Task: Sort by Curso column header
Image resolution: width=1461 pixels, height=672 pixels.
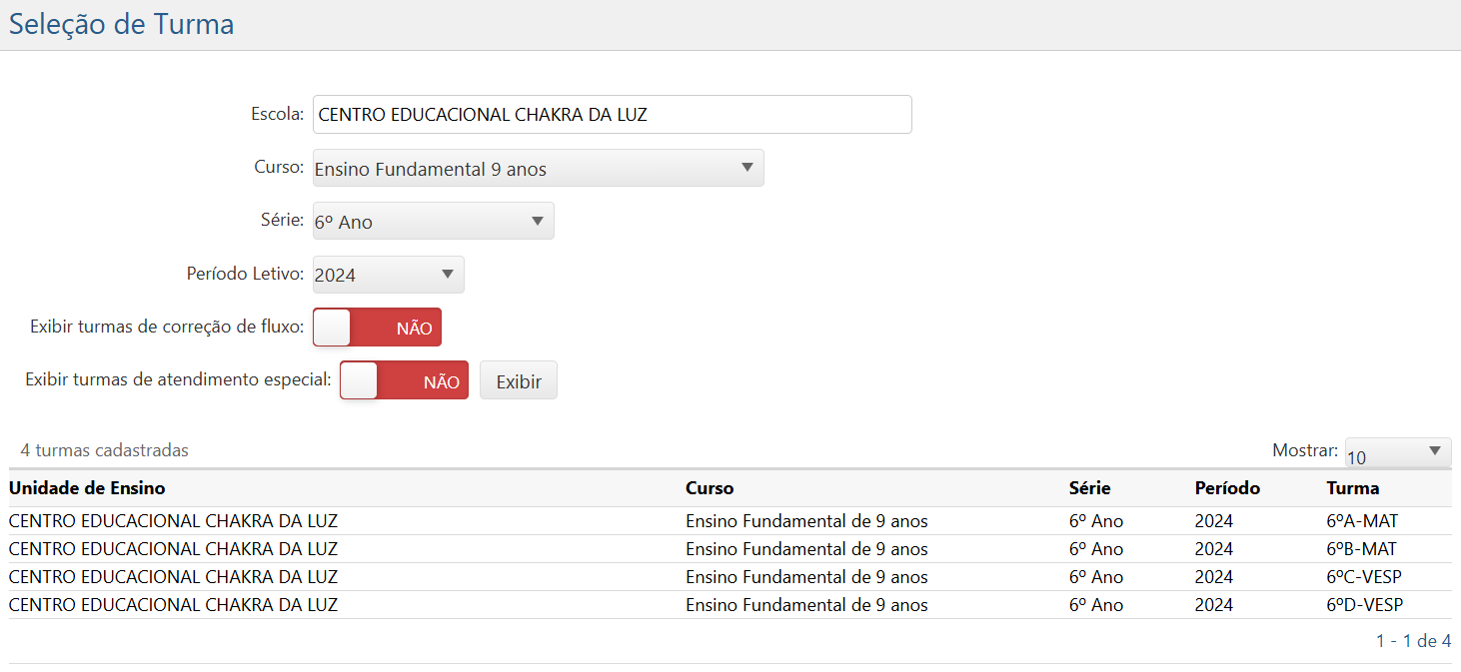Action: [x=710, y=488]
